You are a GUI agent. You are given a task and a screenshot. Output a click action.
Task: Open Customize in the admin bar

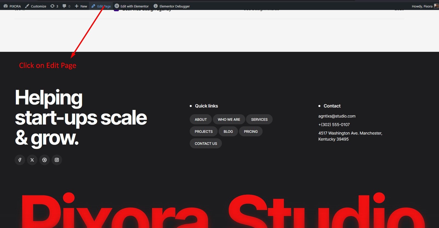36,6
